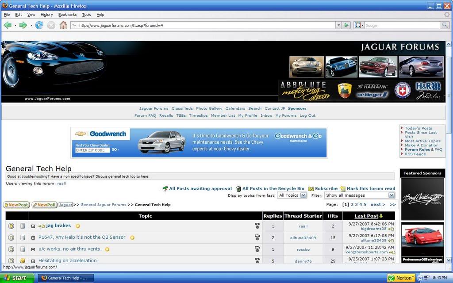Click the Boyd Coddington wheels sponsor banner

[422, 199]
